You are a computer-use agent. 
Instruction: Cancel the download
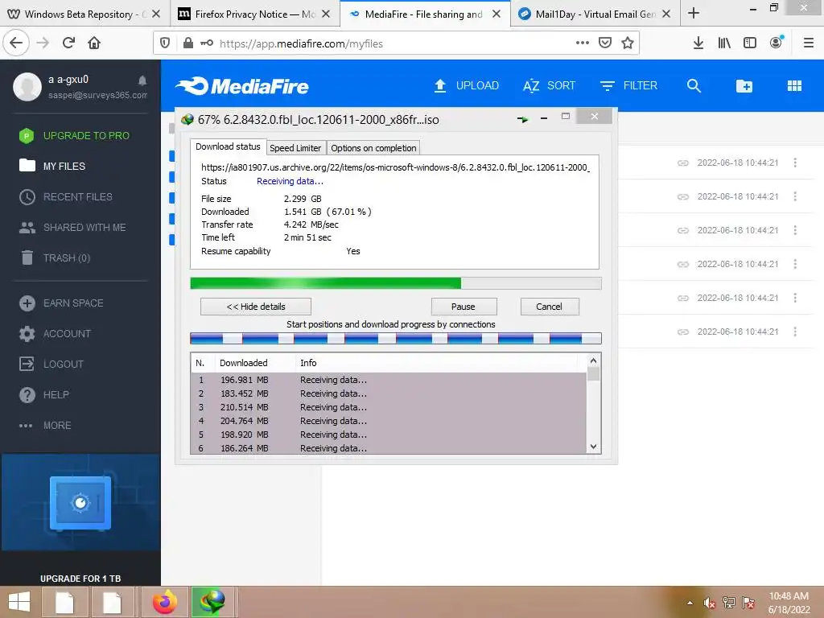point(550,307)
